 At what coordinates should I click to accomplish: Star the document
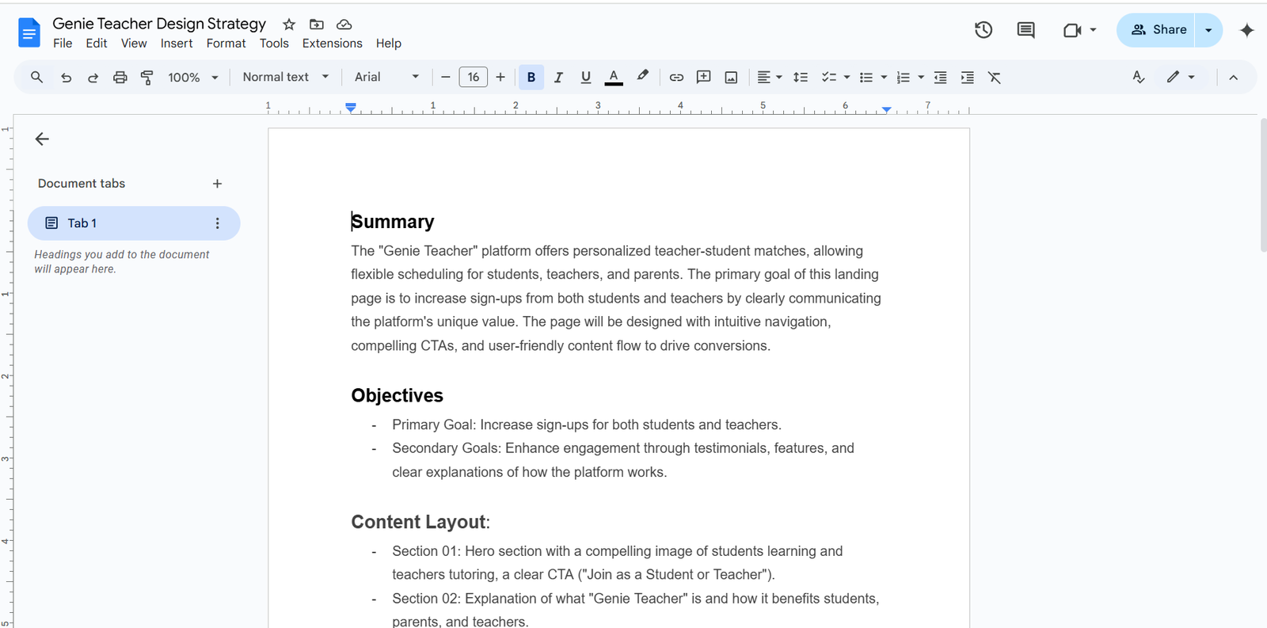tap(289, 25)
